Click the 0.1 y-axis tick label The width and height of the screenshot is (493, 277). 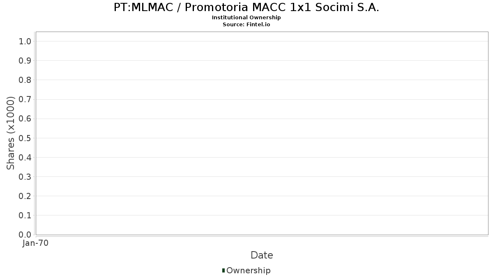point(25,215)
